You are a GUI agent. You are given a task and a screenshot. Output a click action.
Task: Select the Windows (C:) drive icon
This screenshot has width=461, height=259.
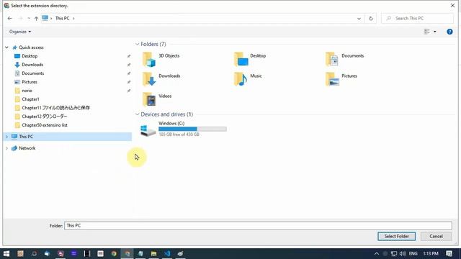tap(148, 130)
